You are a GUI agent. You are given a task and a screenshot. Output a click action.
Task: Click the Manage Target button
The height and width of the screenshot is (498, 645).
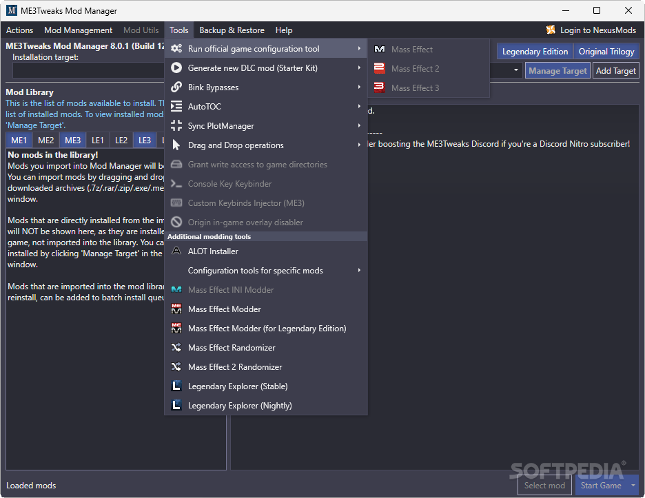[557, 71]
